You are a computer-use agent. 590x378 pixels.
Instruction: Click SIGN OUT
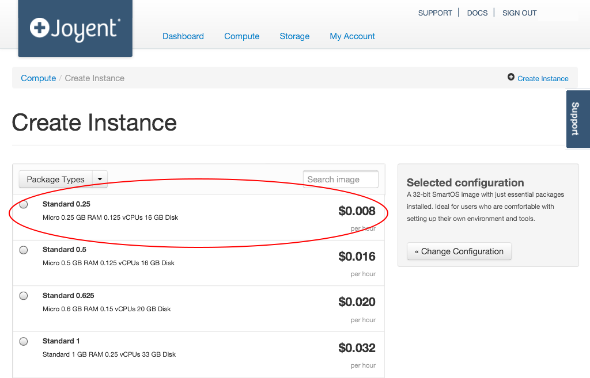tap(519, 13)
